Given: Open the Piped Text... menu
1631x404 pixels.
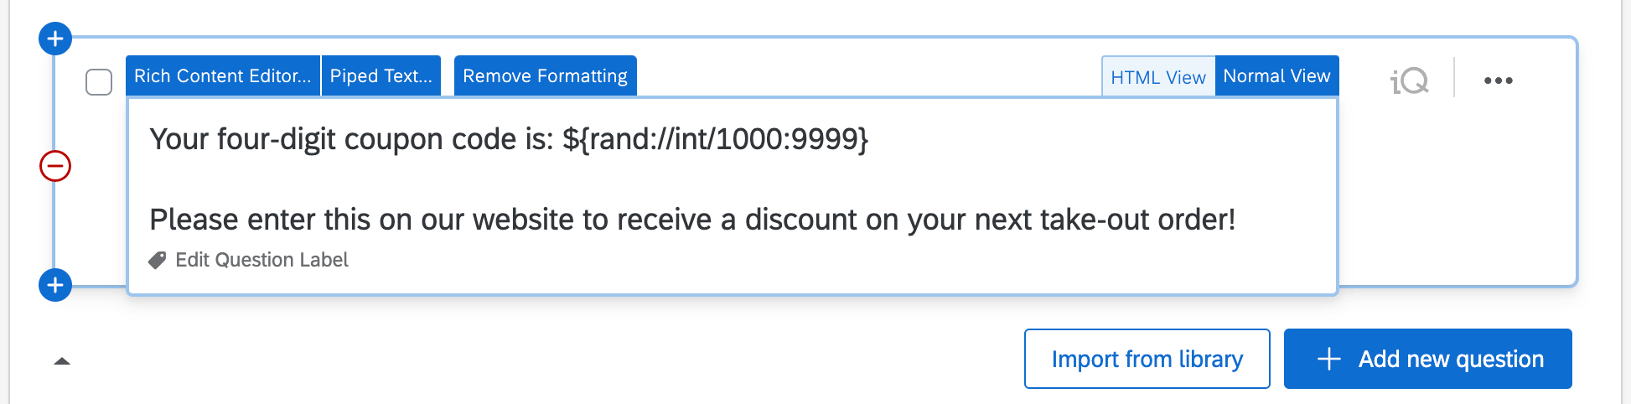Looking at the screenshot, I should [381, 76].
